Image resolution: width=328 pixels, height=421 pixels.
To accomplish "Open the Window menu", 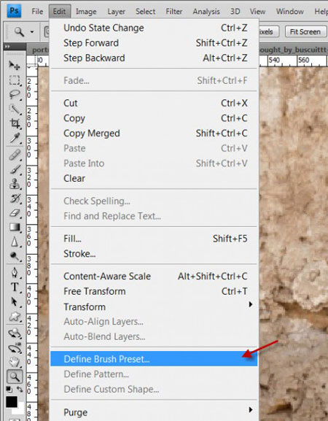I will 290,12.
